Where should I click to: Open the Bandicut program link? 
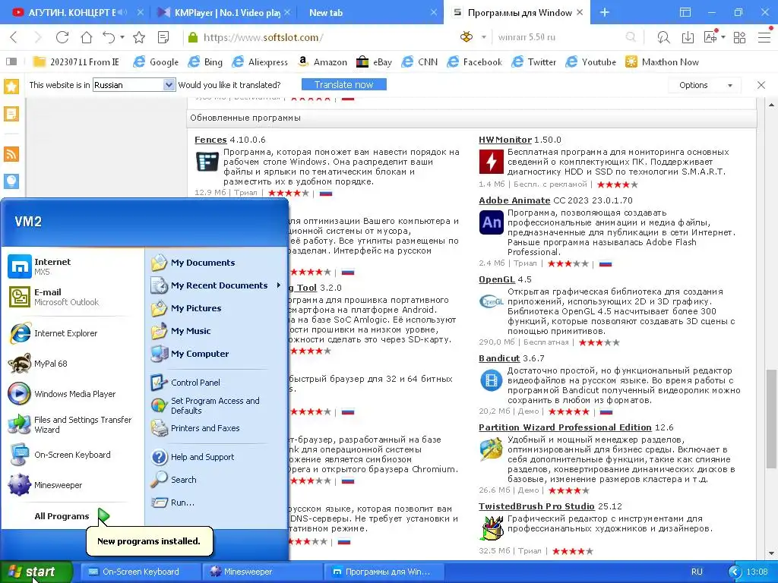(499, 358)
